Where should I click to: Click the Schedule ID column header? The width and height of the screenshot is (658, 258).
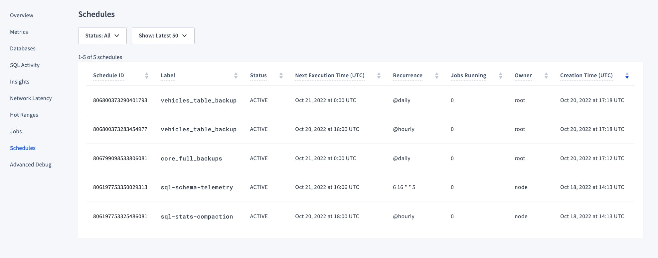[x=108, y=75]
